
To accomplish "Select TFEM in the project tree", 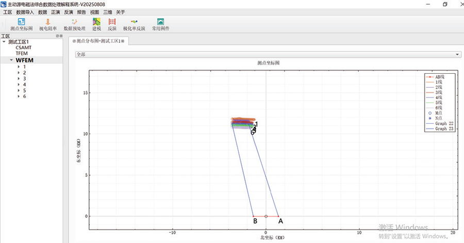I will coord(22,53).
